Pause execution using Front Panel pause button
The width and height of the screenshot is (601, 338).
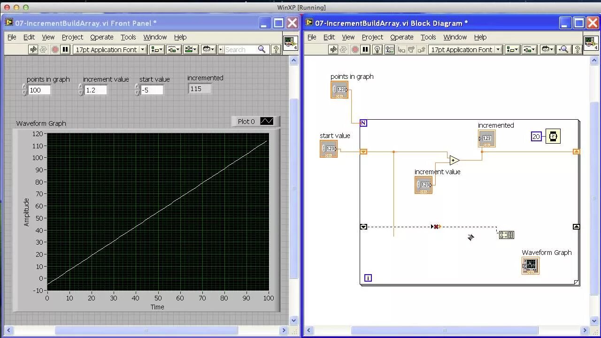[65, 49]
